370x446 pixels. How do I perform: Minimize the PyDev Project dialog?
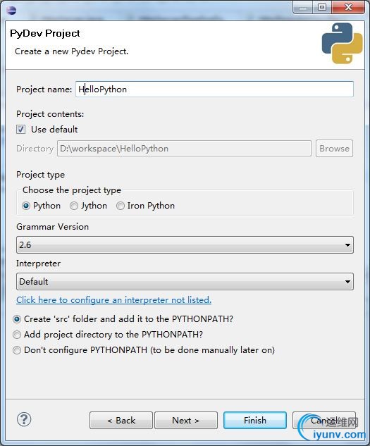coord(303,7)
